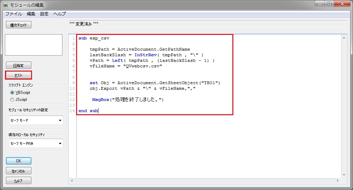Image resolution: width=353 pixels, height=190 pixels.
Task: Select the VBScript engine radio button
Action: tap(12, 93)
